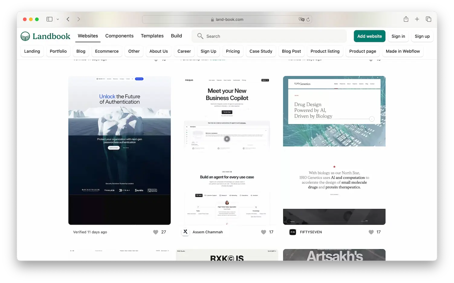Screen dimensions: 454x283
Task: Open the 1910 Genetics Drug Design thumbnail
Action: point(334,150)
